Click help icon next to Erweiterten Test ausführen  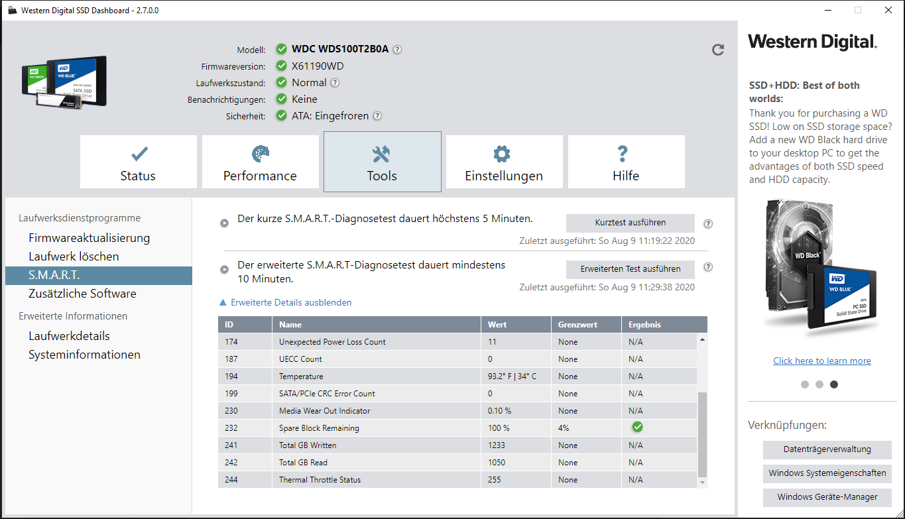pyautogui.click(x=708, y=267)
